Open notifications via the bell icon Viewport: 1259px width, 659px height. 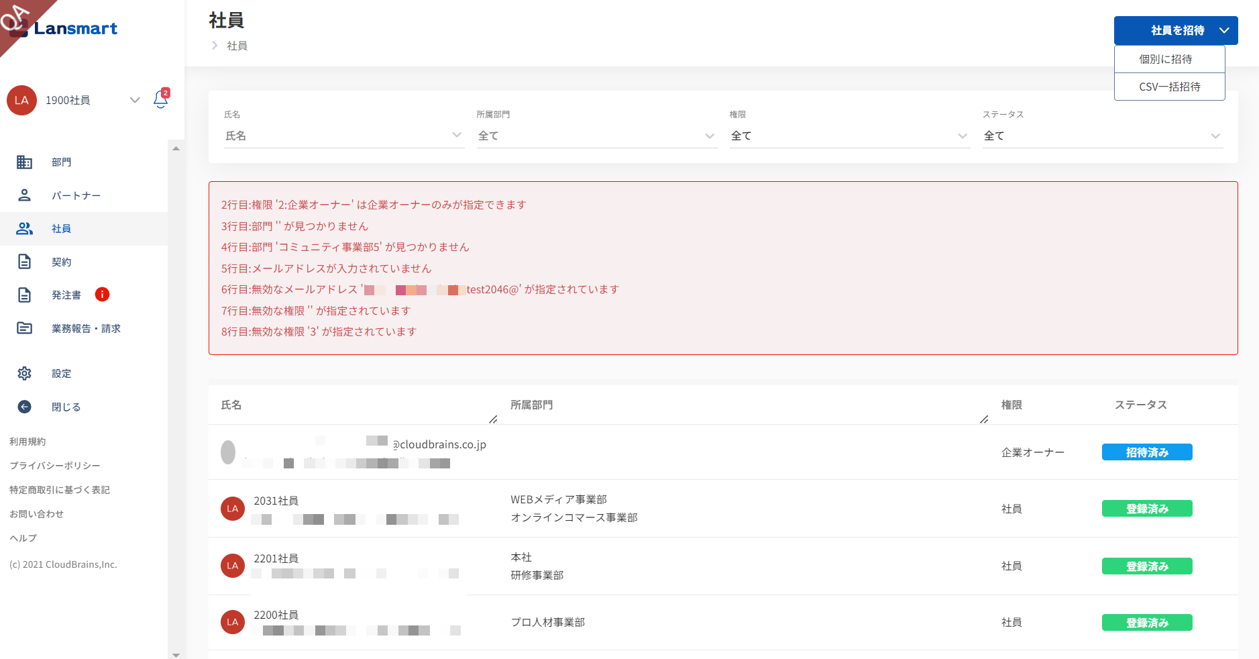tap(161, 99)
